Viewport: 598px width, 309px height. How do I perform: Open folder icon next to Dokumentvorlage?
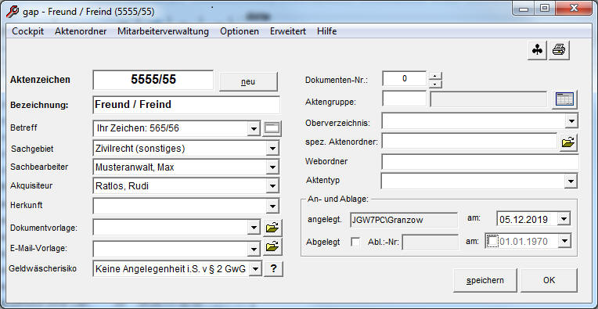click(x=272, y=228)
